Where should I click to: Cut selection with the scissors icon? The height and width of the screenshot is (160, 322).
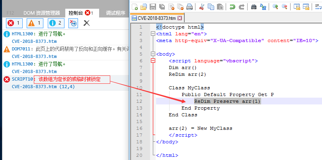coord(202,7)
